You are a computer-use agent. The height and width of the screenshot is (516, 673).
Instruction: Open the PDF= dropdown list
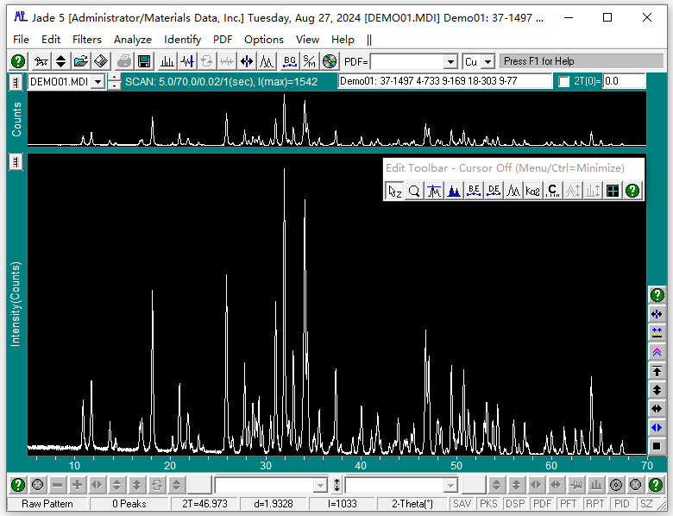[450, 62]
